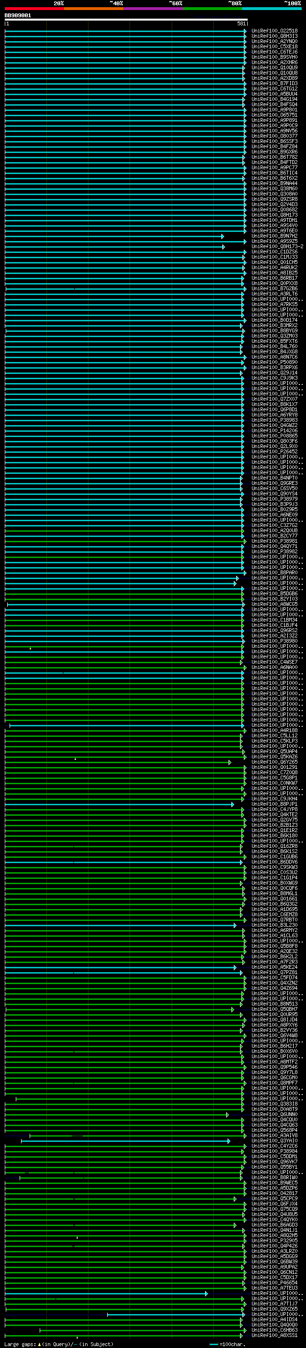Open hit UniRef100_B9SVH0
Screen dimensions: 306x1348
point(274,57)
